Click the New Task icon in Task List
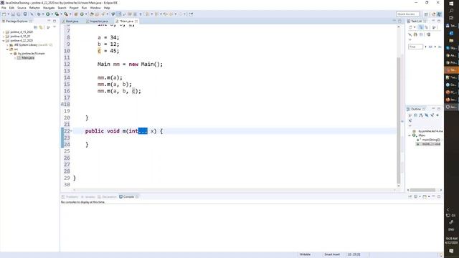This screenshot has height=258, width=459. click(410, 27)
